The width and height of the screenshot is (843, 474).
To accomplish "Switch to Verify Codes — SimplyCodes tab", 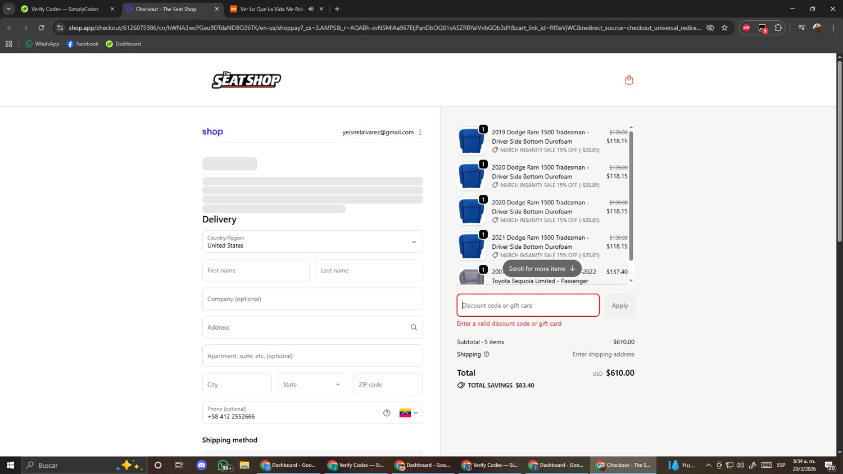I will 65,9.
